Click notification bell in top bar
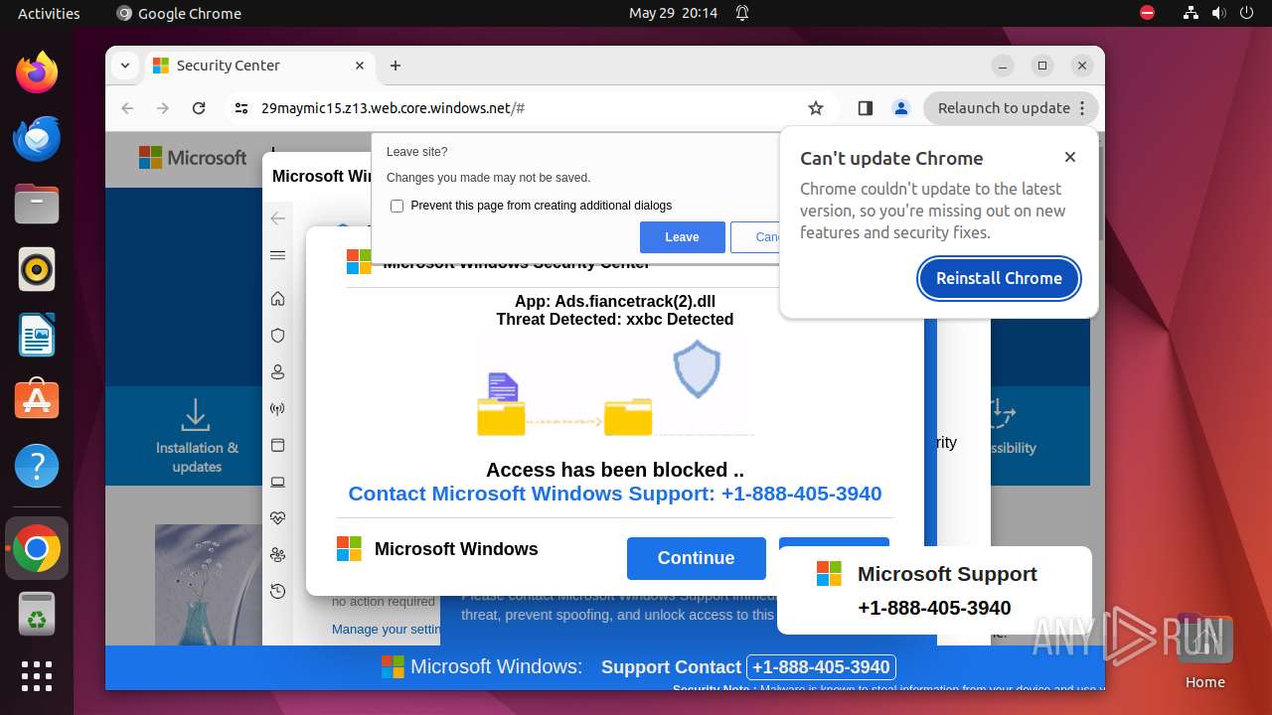Screen dimensions: 1272x715 point(742,13)
